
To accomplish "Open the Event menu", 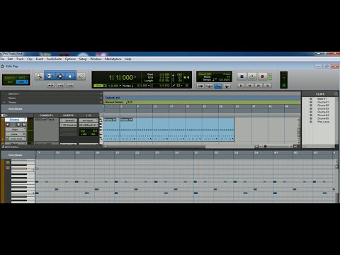I will point(40,59).
